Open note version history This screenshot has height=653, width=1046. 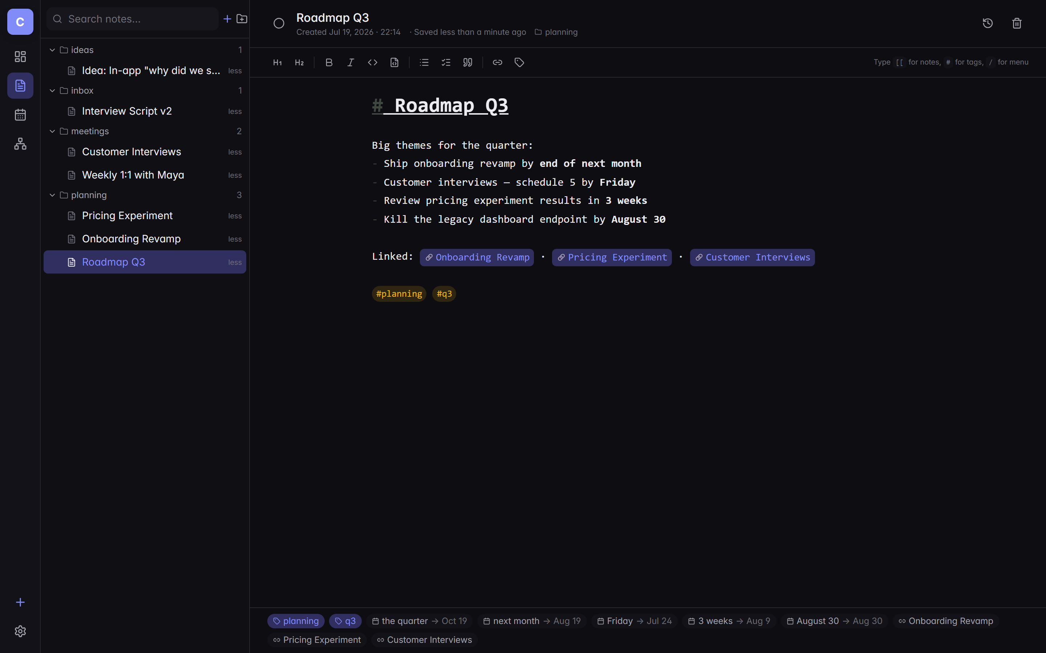(x=988, y=23)
